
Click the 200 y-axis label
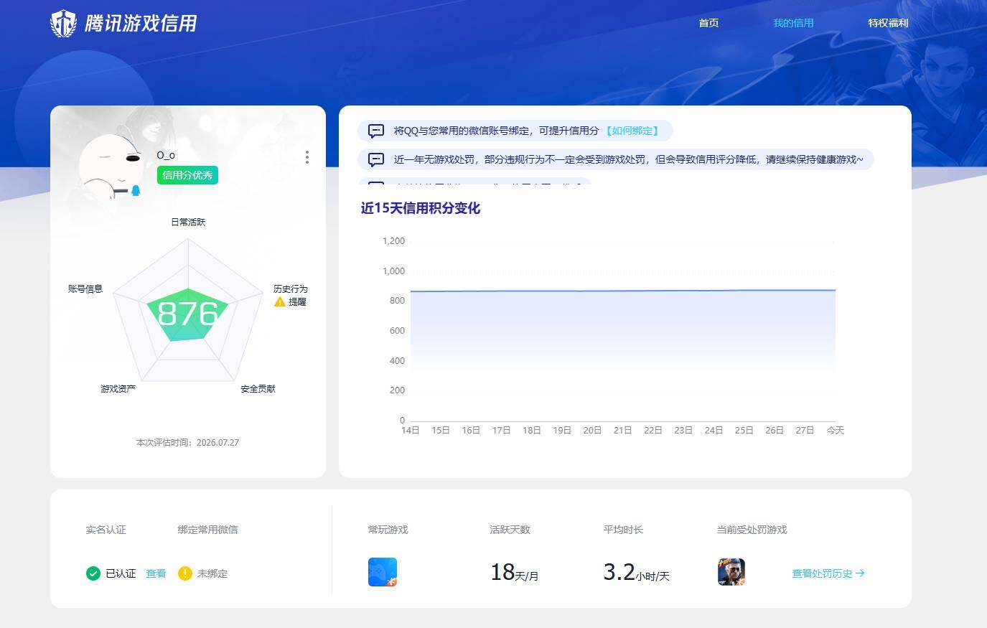397,390
